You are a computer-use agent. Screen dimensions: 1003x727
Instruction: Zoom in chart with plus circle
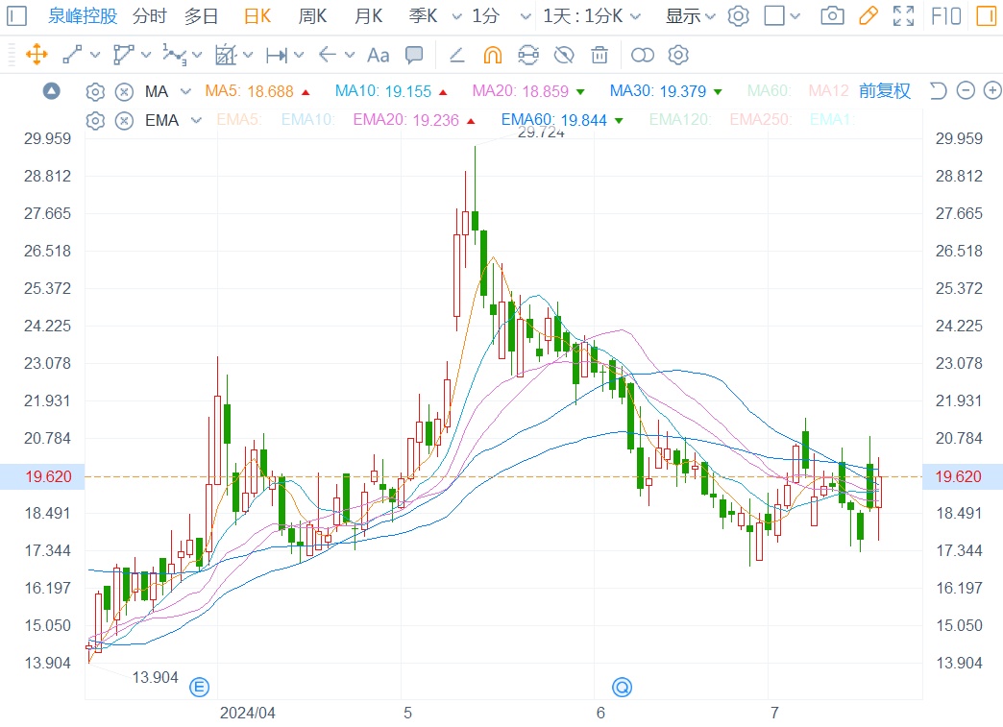(x=992, y=91)
